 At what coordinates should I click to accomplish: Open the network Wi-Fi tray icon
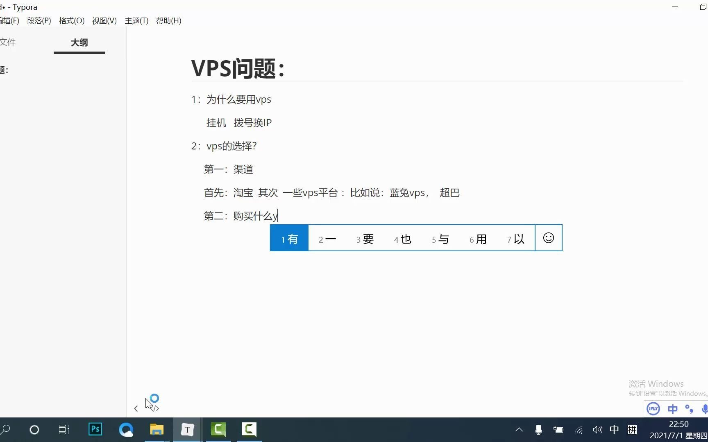[579, 430]
